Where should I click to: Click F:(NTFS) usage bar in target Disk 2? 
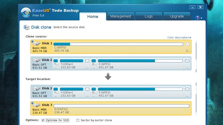click(140, 89)
